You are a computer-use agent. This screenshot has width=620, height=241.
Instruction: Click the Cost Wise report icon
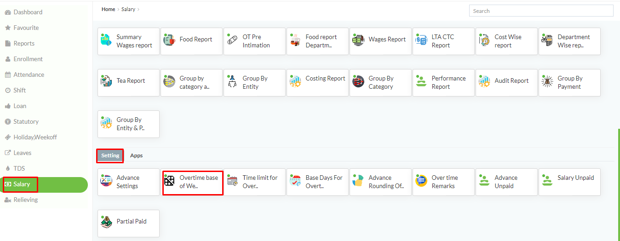484,40
